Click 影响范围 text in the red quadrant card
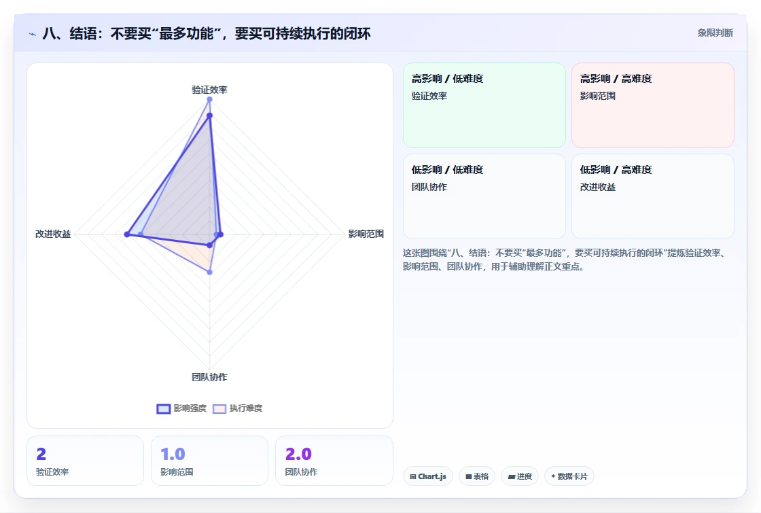This screenshot has height=513, width=761. (597, 96)
